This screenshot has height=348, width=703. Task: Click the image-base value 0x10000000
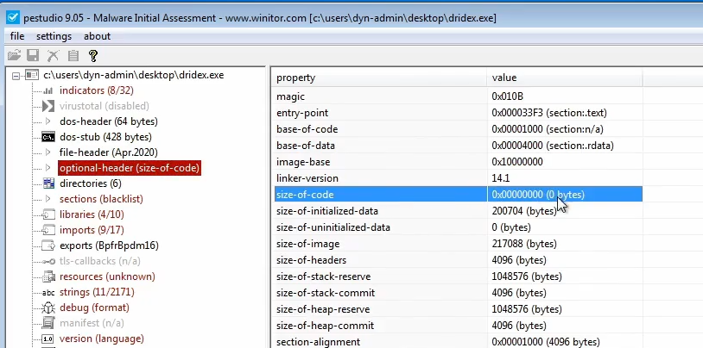(x=517, y=162)
